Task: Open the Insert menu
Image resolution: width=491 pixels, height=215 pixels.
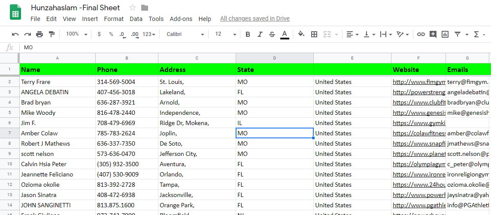Action: pos(90,19)
